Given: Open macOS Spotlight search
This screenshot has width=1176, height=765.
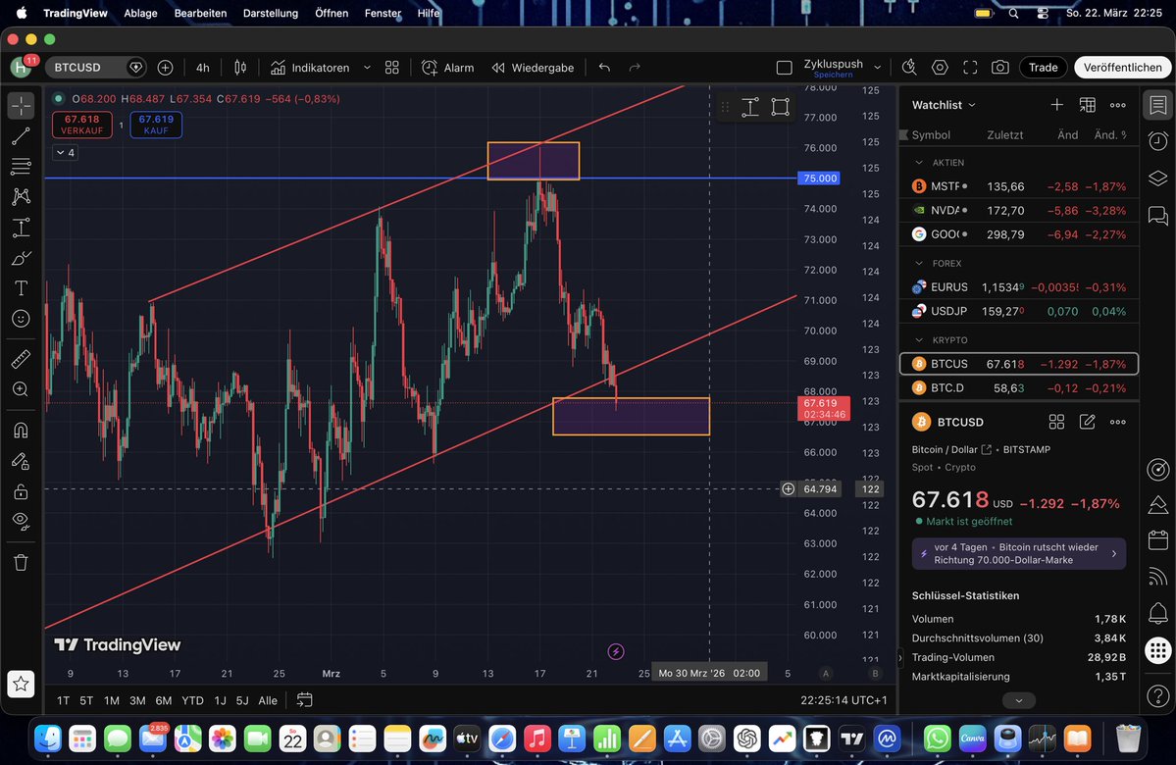Looking at the screenshot, I should 1013,13.
